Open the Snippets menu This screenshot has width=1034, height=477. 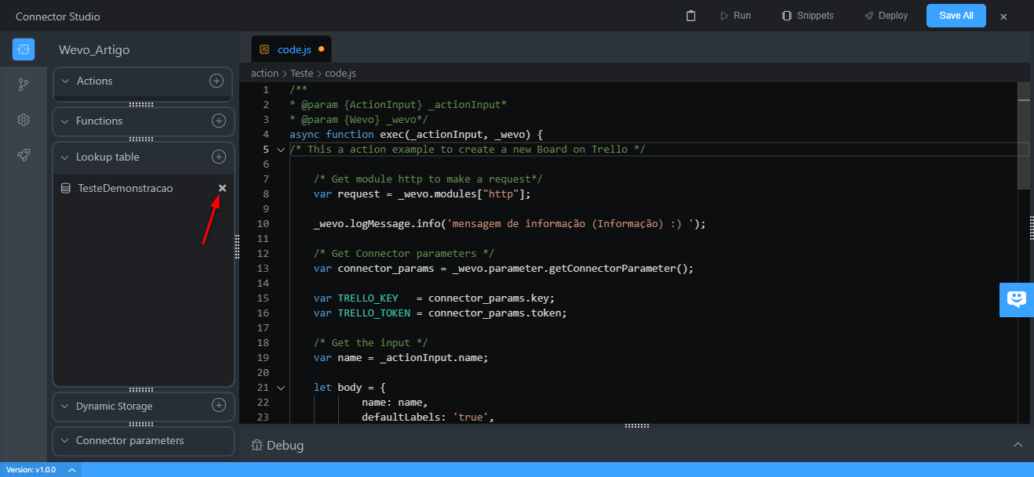point(807,16)
